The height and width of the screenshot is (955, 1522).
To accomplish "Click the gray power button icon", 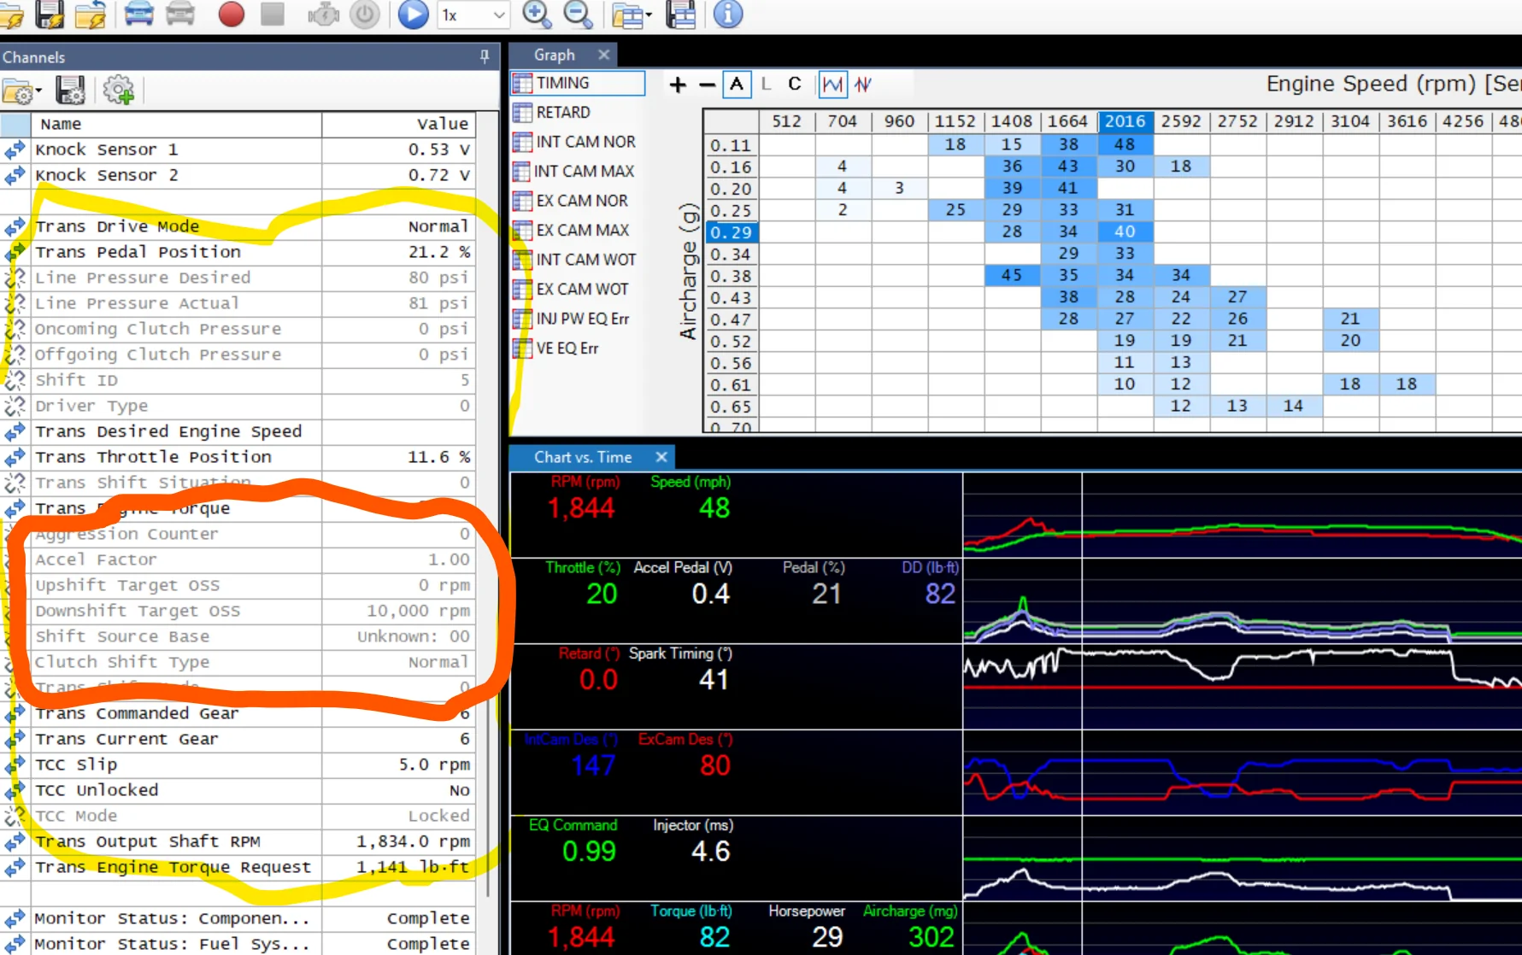I will (x=365, y=15).
